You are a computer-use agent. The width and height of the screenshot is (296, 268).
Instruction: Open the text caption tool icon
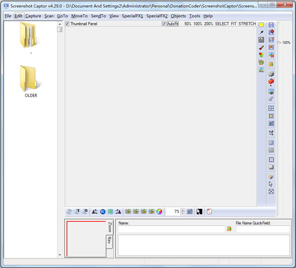pyautogui.click(x=261, y=40)
